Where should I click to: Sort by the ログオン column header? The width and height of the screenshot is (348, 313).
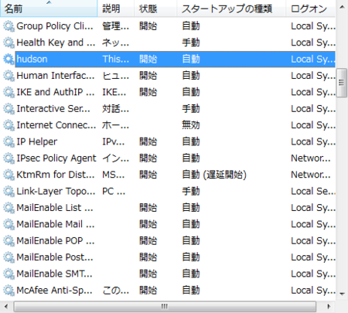pyautogui.click(x=311, y=9)
